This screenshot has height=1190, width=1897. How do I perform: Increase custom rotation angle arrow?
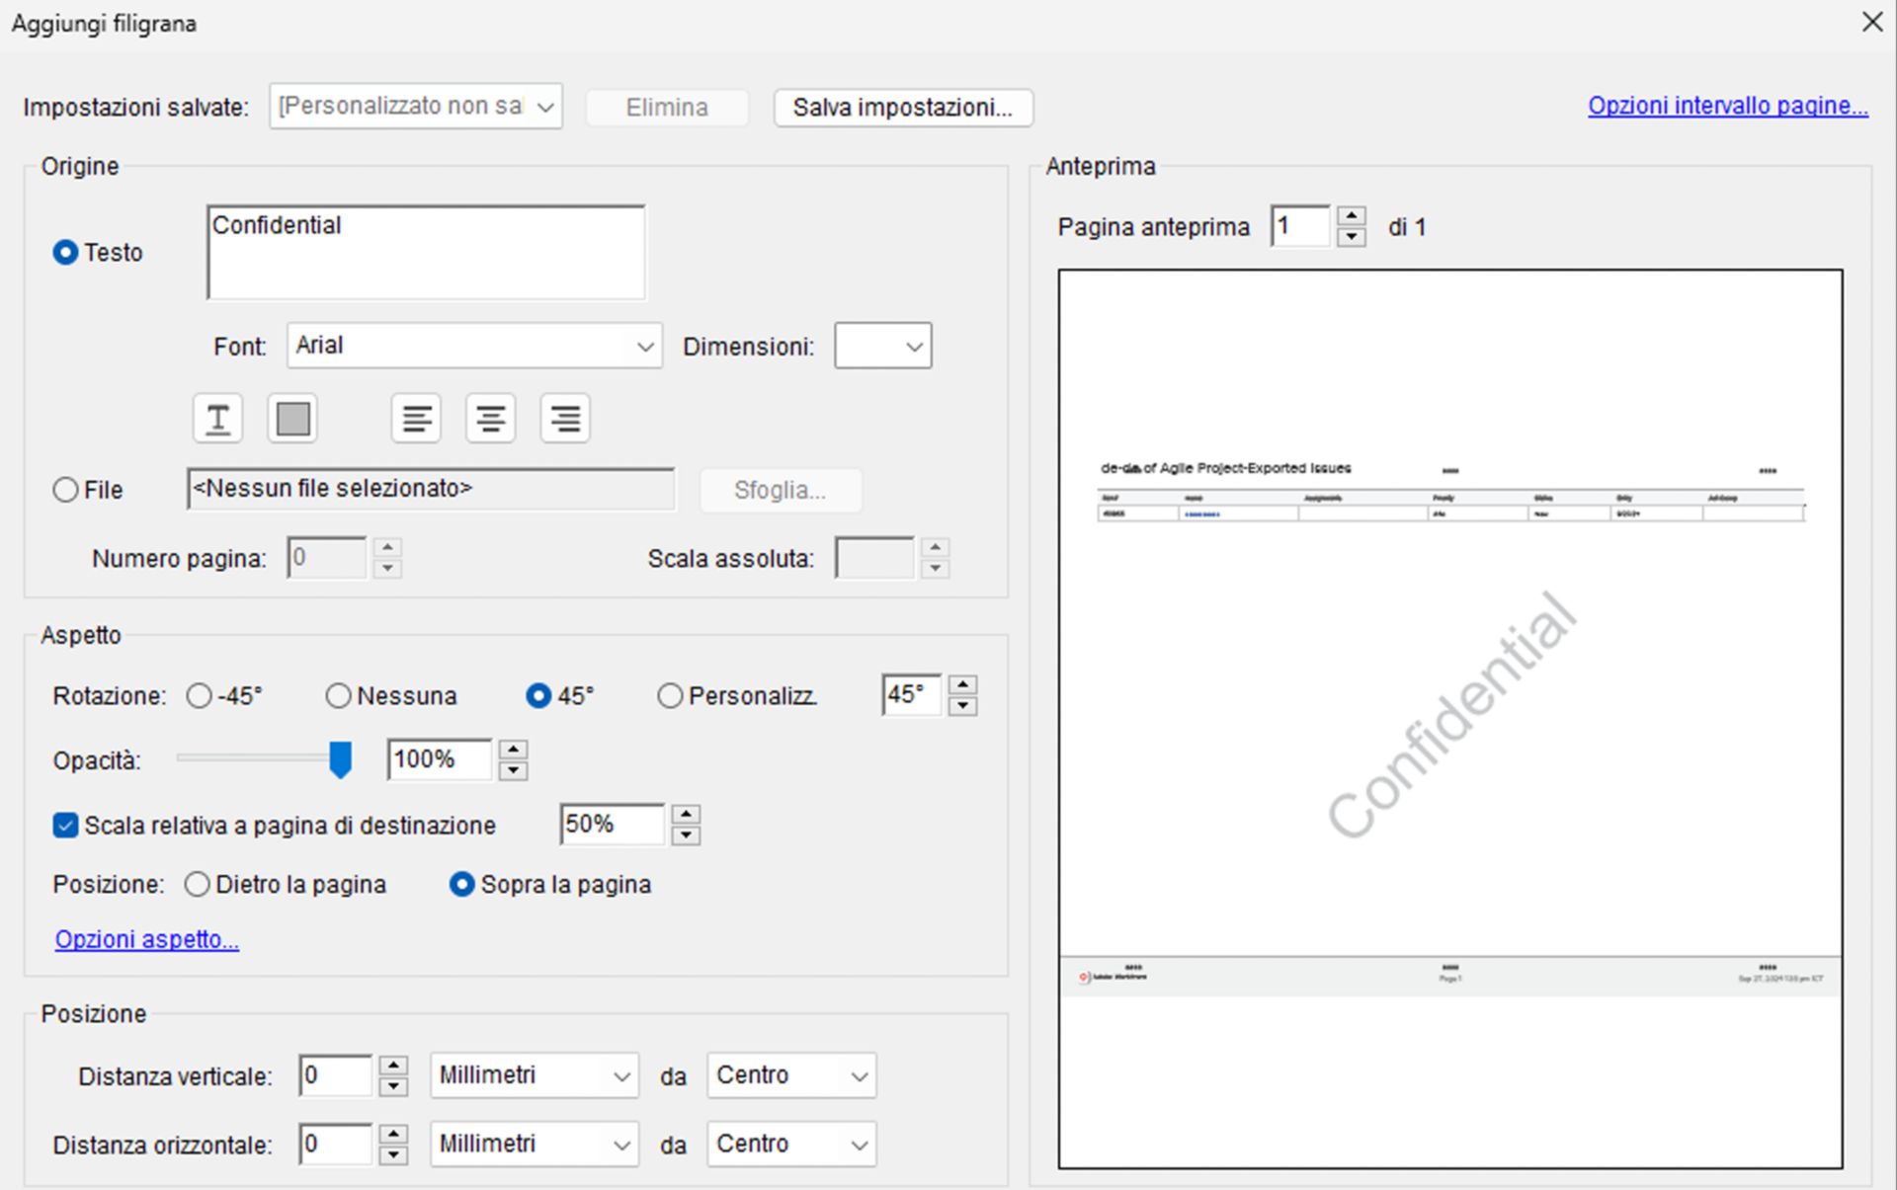[962, 684]
